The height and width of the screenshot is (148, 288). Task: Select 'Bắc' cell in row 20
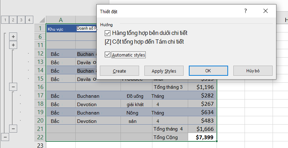click(x=61, y=120)
